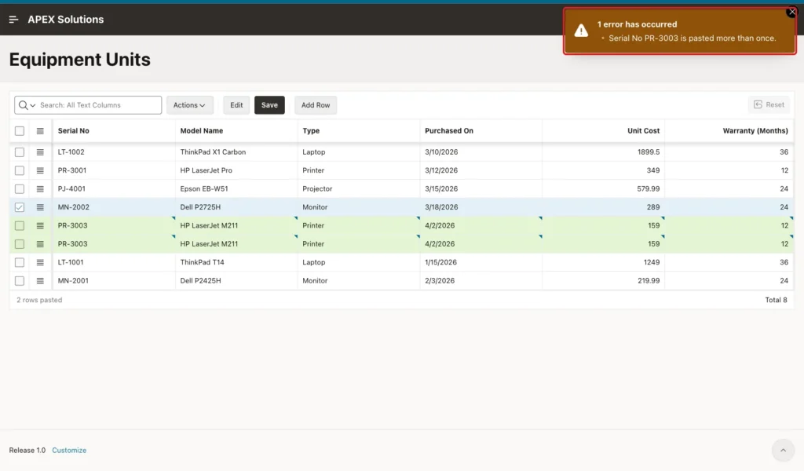Image resolution: width=804 pixels, height=471 pixels.
Task: Click the ThinkPad T14 model cell
Action: [236, 262]
